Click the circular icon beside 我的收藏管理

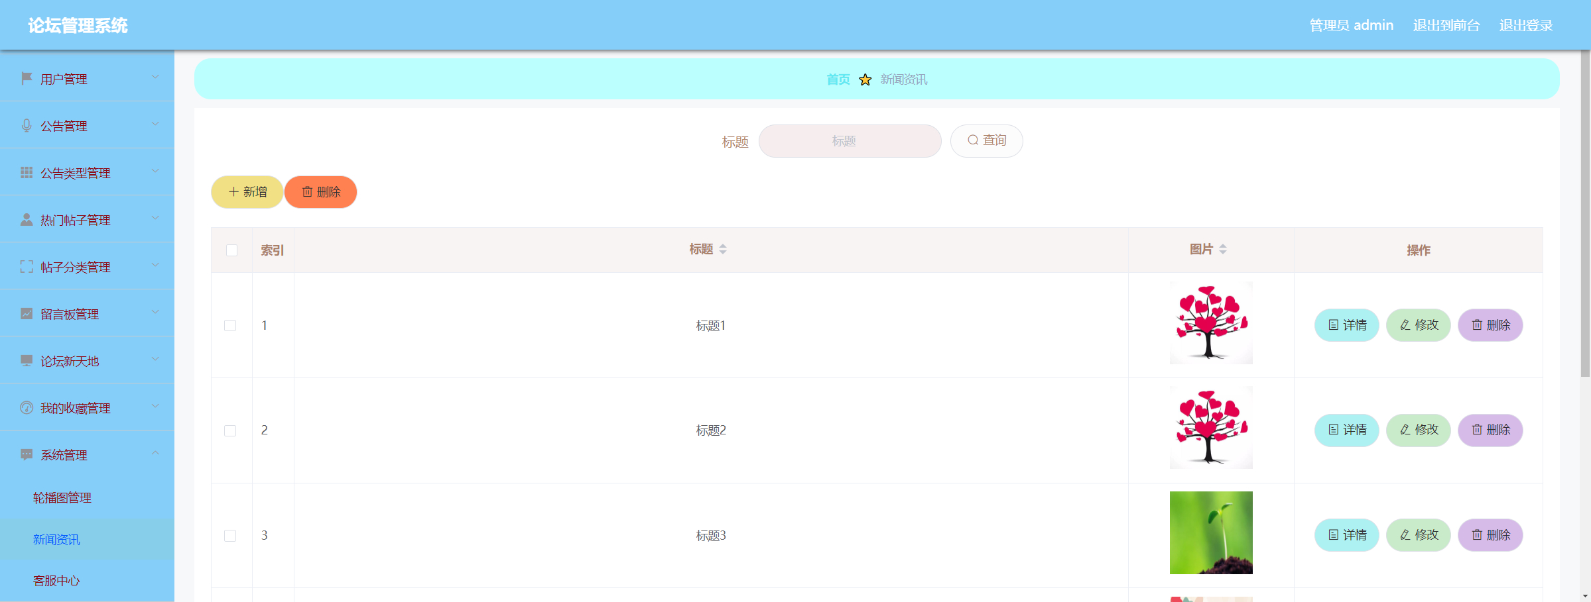(x=27, y=407)
